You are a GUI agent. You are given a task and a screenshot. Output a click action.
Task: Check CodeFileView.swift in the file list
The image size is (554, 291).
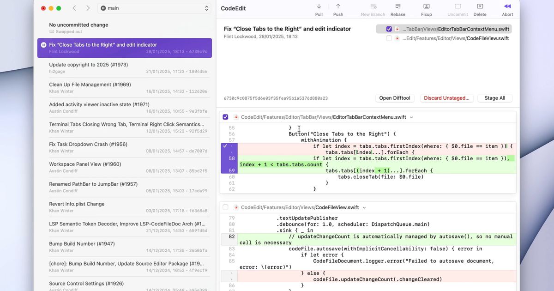pos(389,38)
